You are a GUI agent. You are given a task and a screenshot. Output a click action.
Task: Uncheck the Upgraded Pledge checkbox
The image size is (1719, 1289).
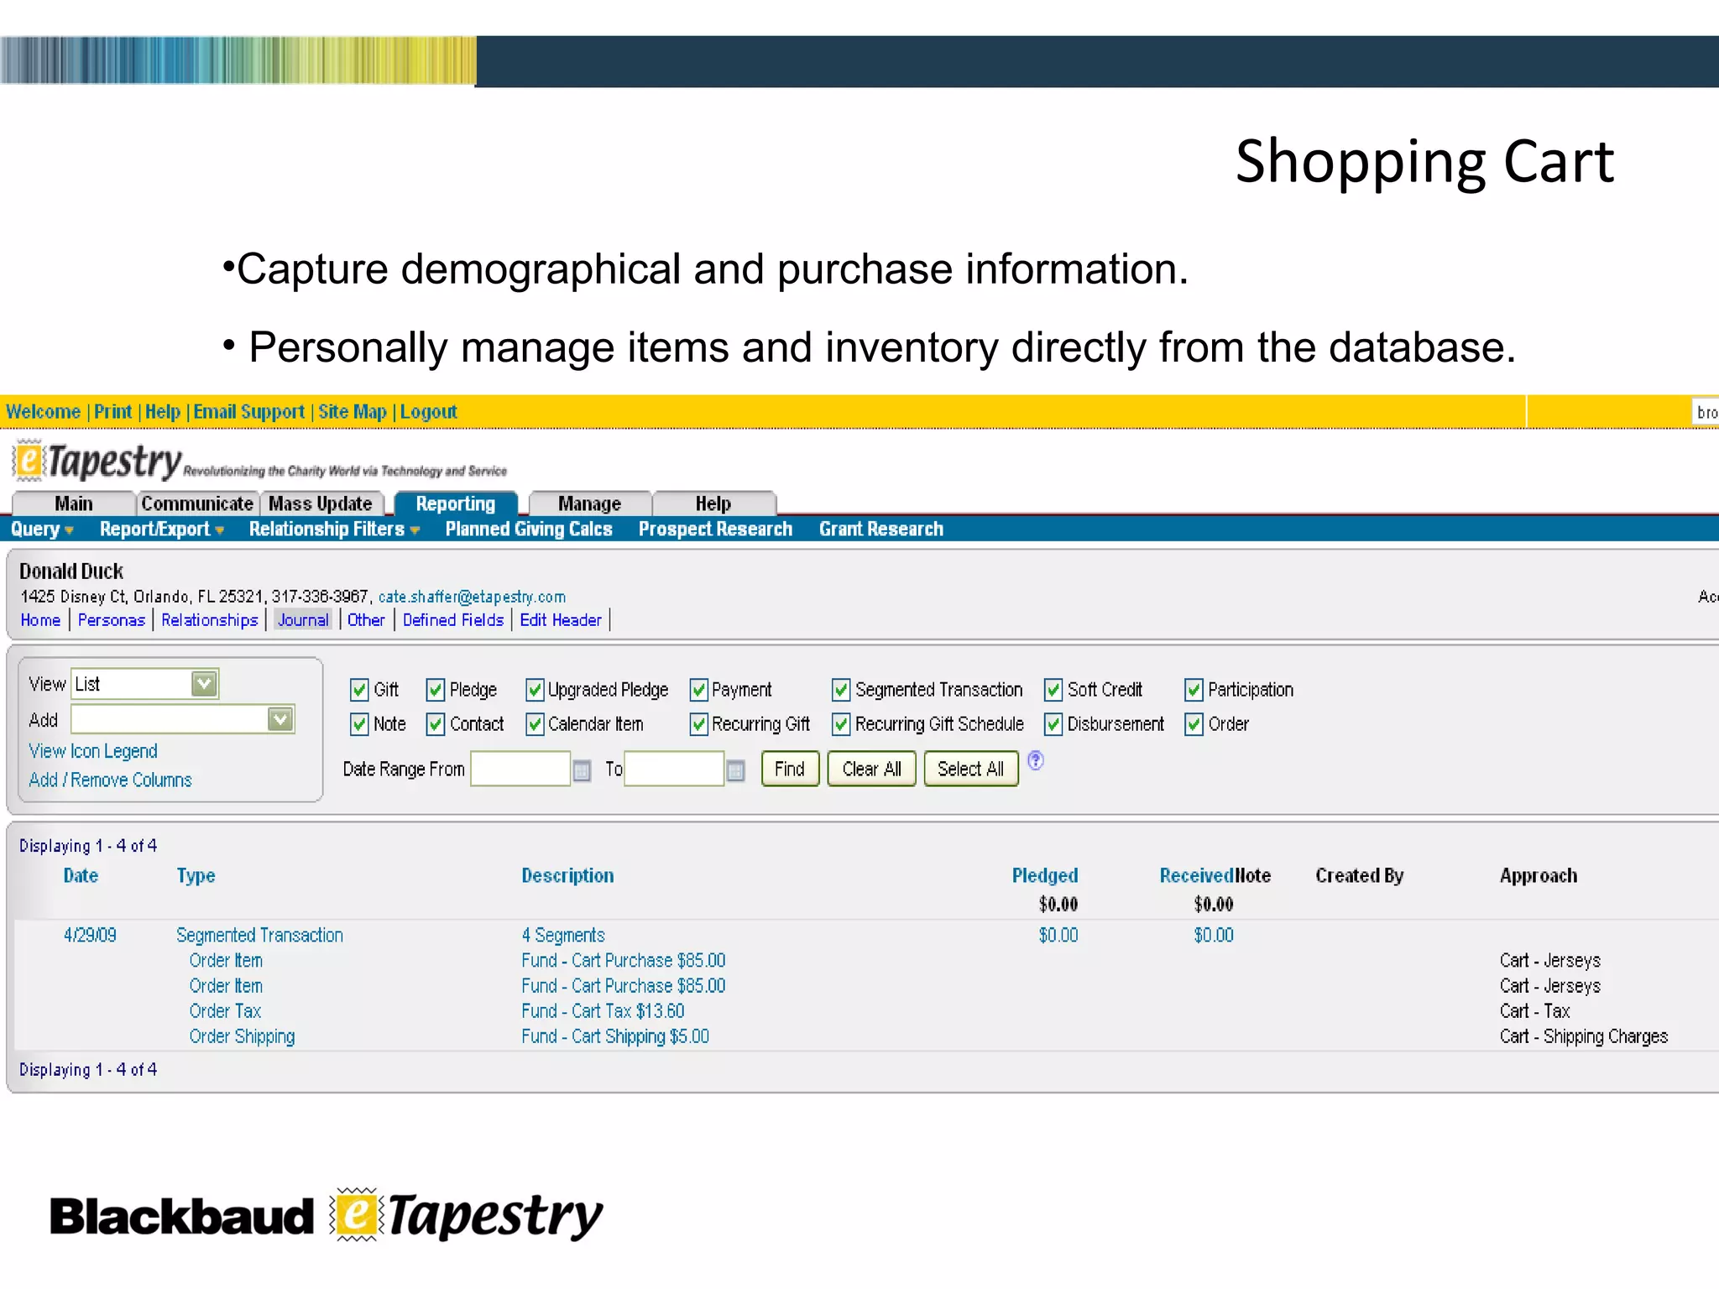(535, 690)
